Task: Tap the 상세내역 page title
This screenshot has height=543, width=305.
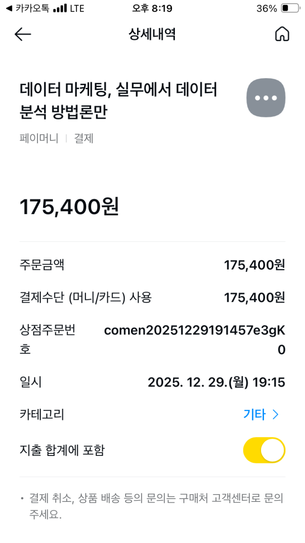Action: pyautogui.click(x=152, y=35)
